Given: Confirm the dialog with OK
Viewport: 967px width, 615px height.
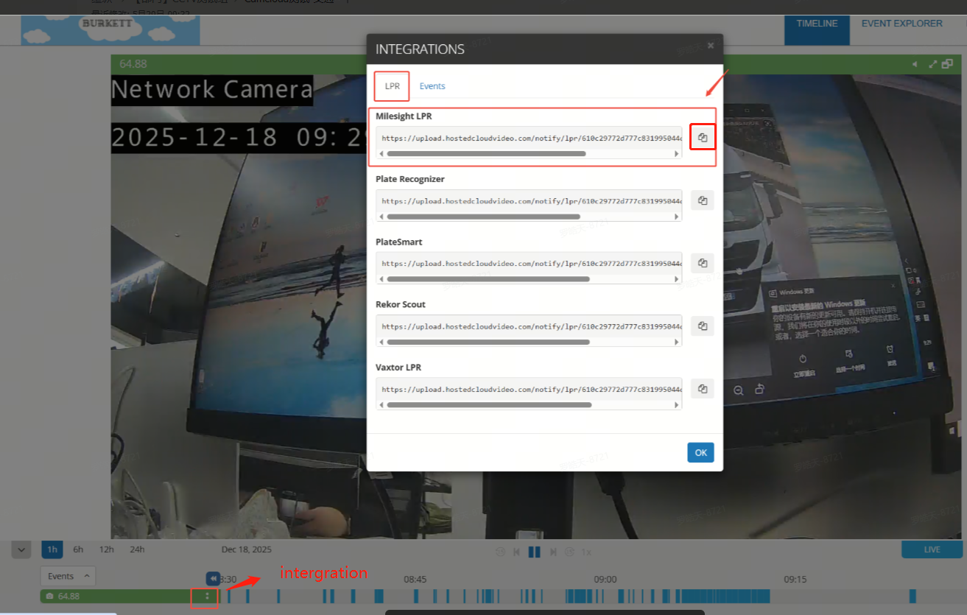Looking at the screenshot, I should (x=700, y=452).
